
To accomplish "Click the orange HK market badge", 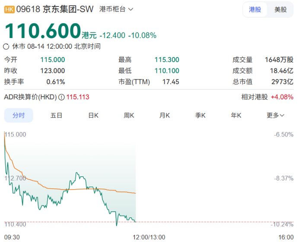I will (10, 9).
